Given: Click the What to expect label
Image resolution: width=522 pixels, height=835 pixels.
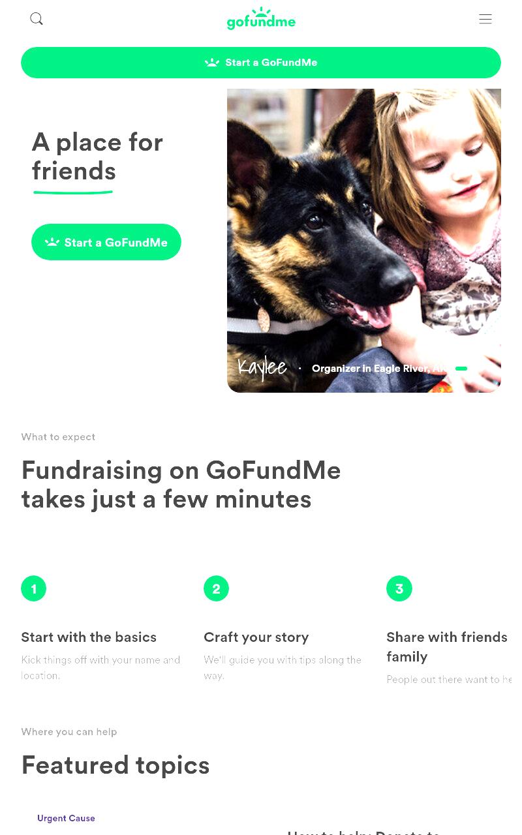Looking at the screenshot, I should (58, 437).
